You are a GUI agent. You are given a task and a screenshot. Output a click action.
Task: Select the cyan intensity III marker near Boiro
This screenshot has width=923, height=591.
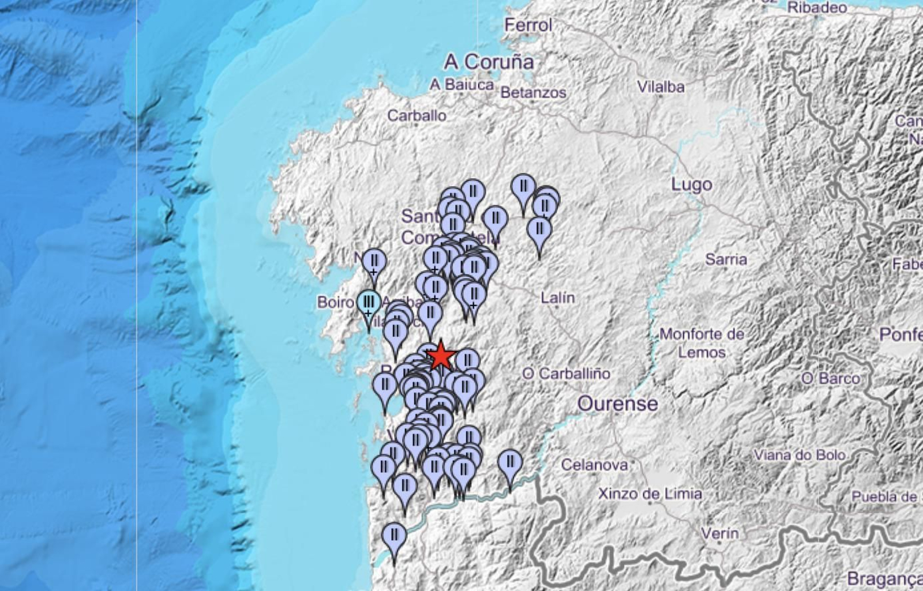(x=368, y=300)
